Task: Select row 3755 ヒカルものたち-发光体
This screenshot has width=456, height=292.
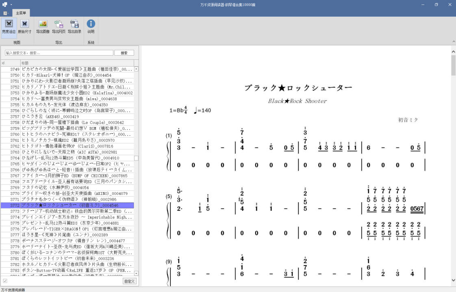Action: point(67,105)
